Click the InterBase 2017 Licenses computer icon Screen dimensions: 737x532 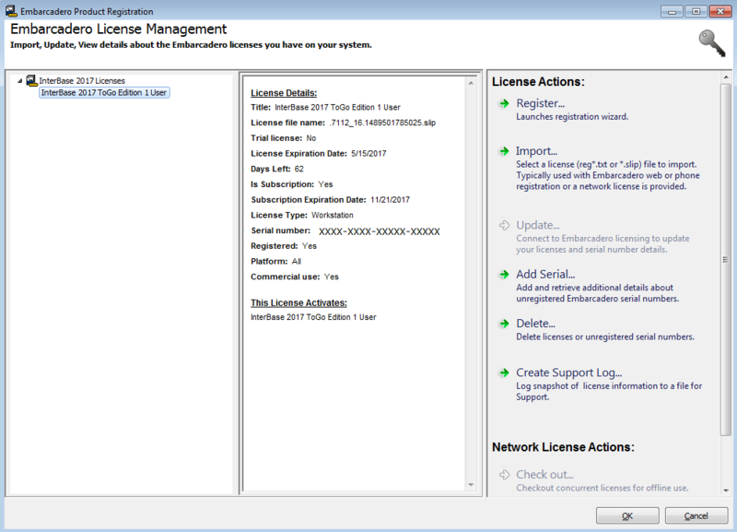tap(31, 80)
